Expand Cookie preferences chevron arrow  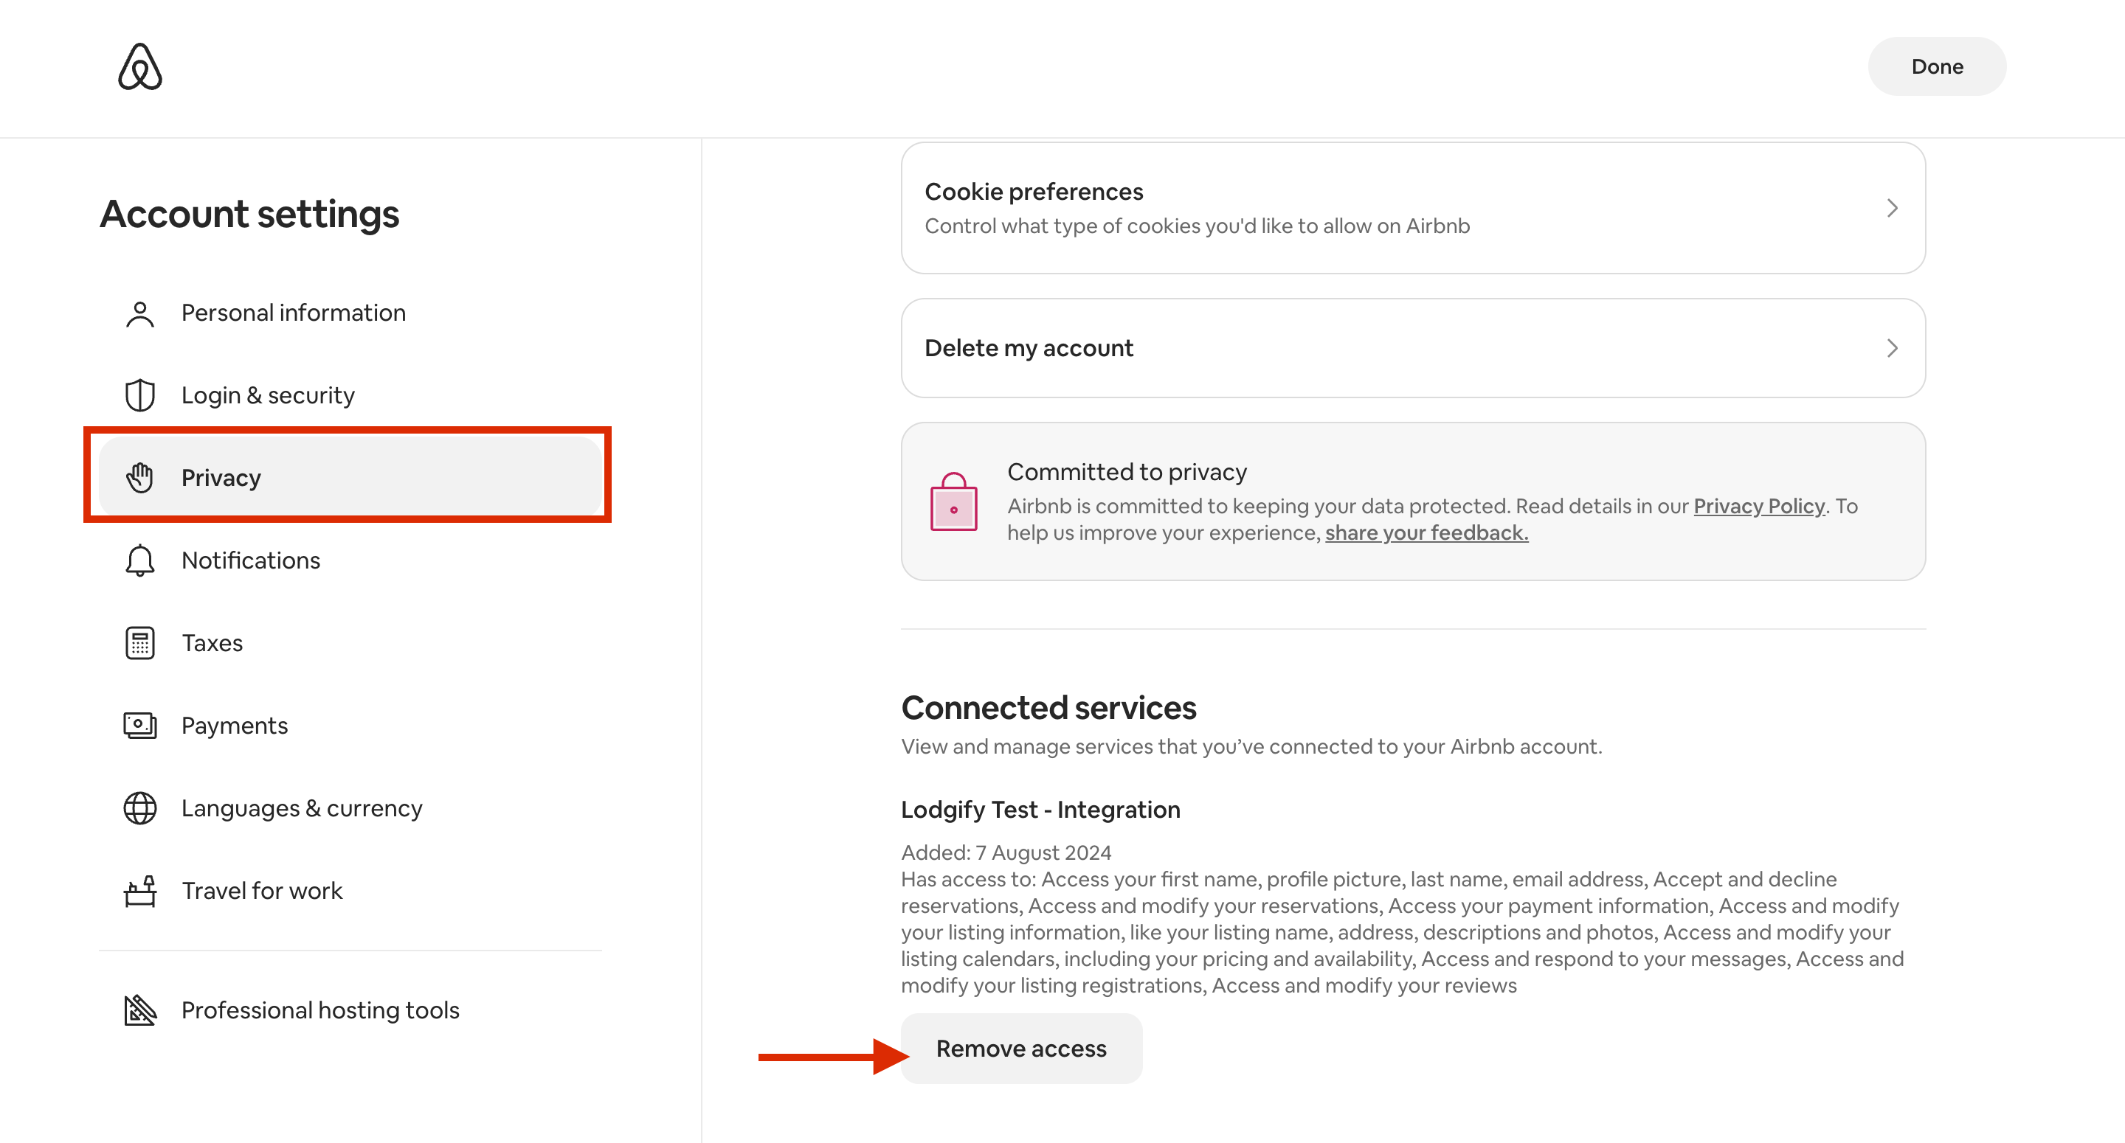(1893, 209)
